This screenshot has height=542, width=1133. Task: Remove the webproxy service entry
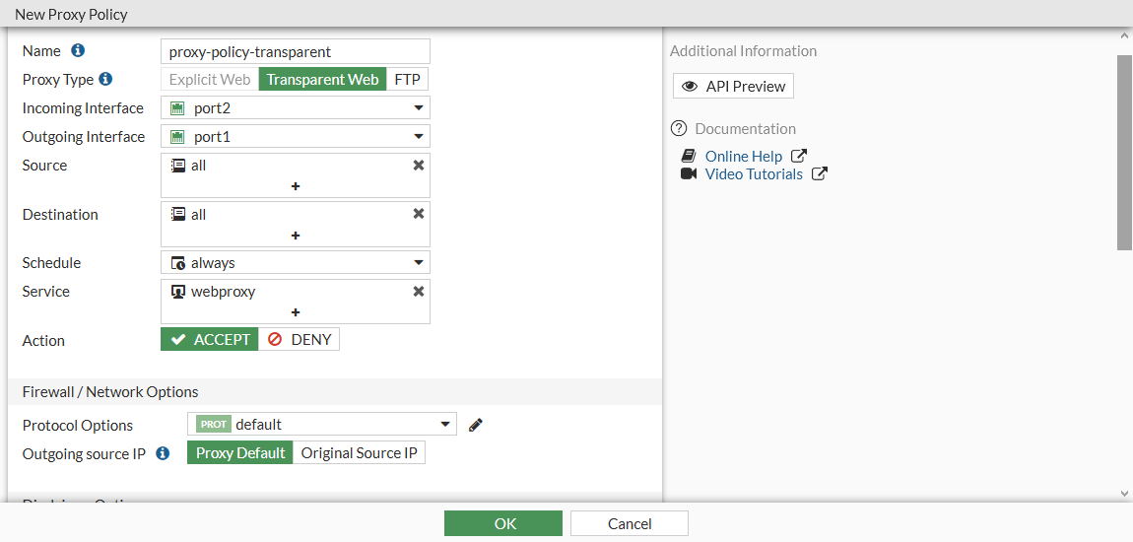[x=419, y=292]
